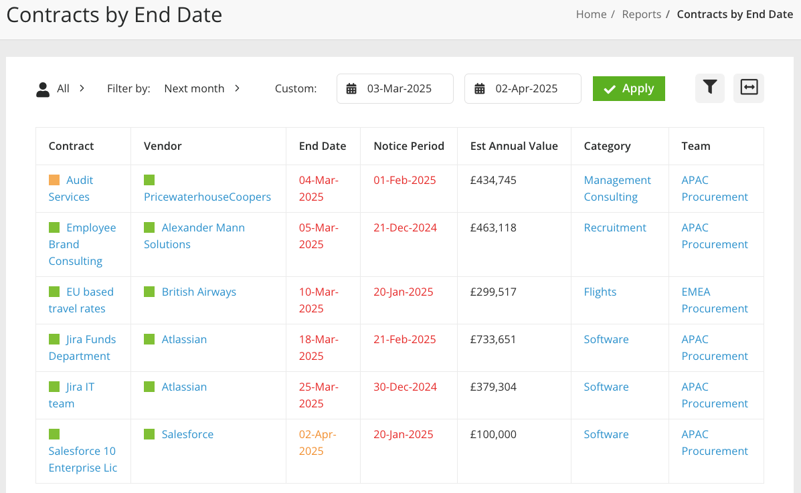The image size is (801, 493).
Task: Click calendar icon in end date field
Action: pyautogui.click(x=479, y=89)
